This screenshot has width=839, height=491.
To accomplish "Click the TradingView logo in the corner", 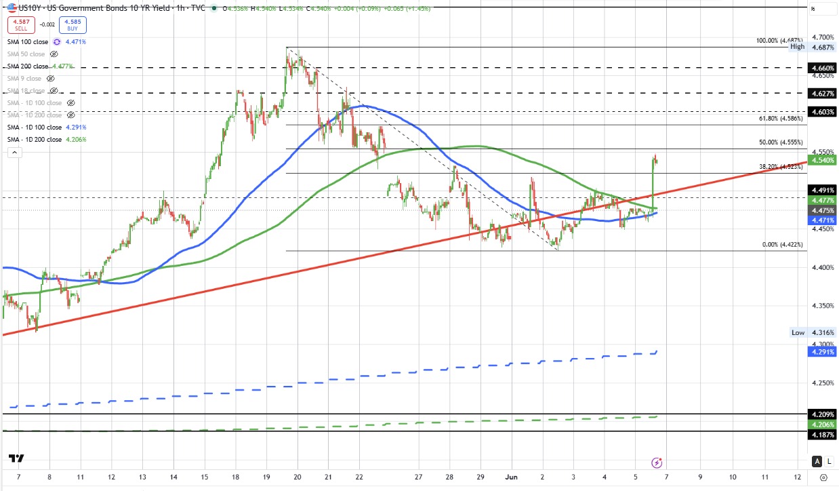I will coord(18,458).
